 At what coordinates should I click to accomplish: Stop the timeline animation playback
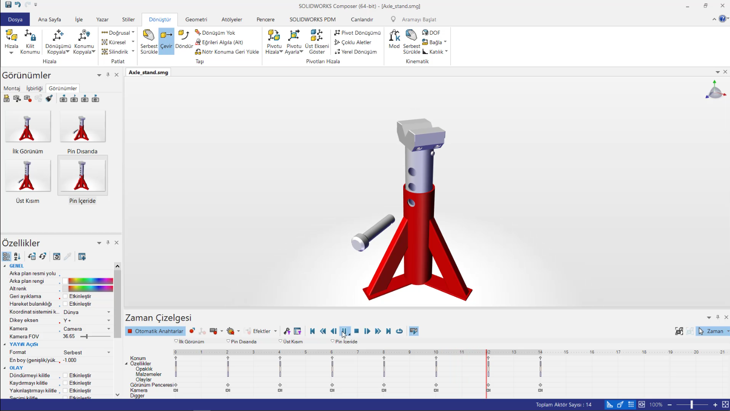click(357, 331)
